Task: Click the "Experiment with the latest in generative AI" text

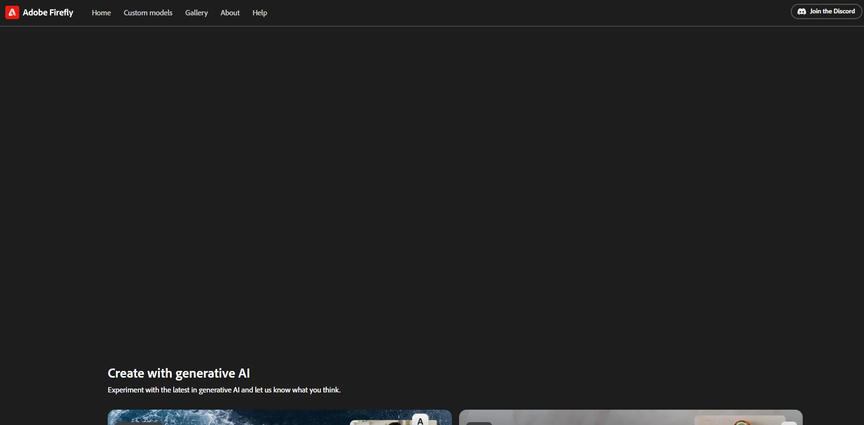Action: click(x=224, y=390)
